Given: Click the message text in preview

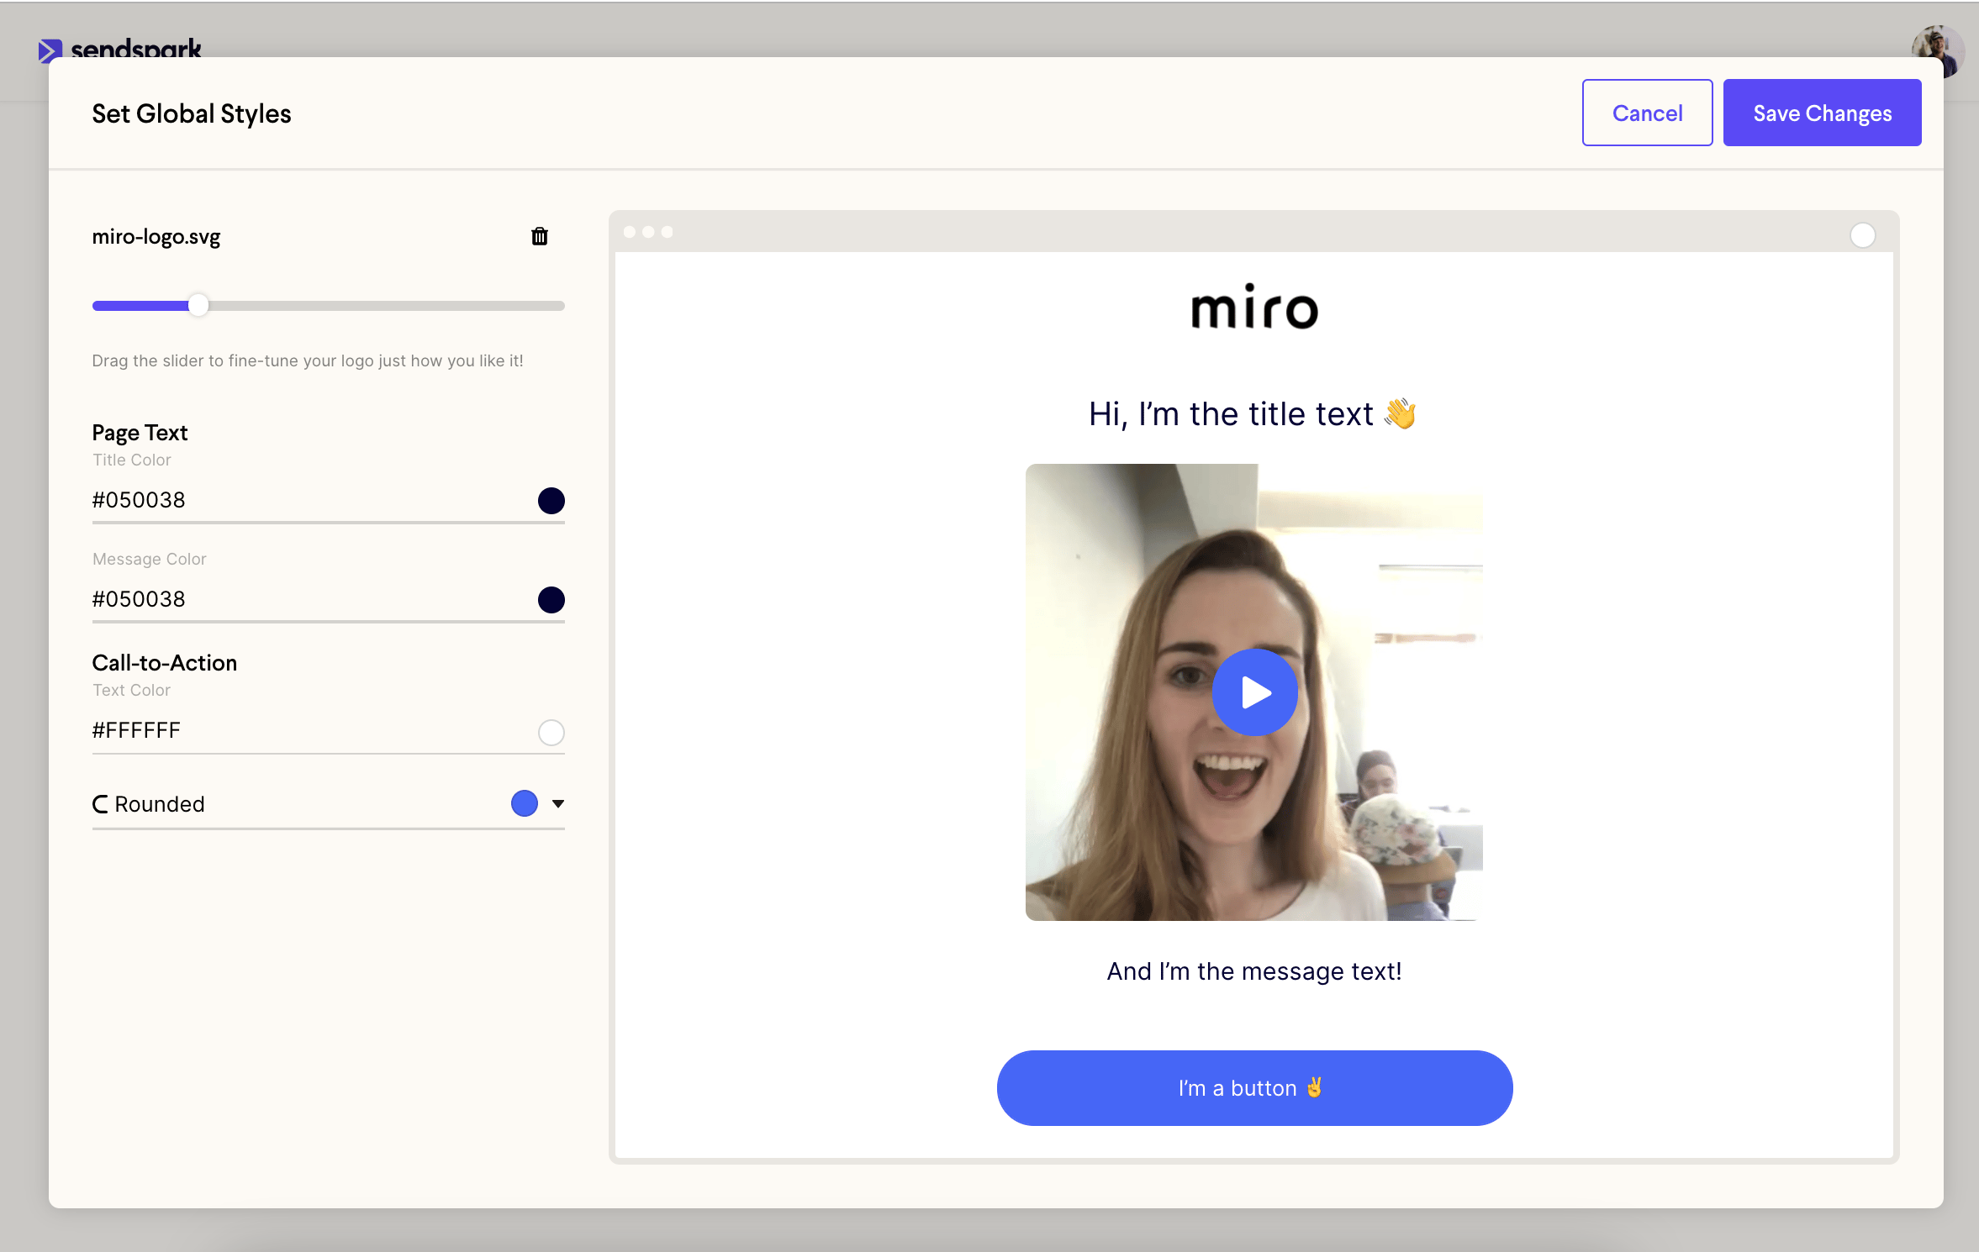Looking at the screenshot, I should [x=1254, y=971].
